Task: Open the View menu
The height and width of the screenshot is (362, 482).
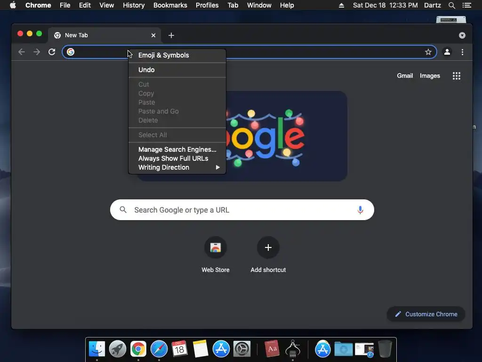Action: (x=107, y=5)
